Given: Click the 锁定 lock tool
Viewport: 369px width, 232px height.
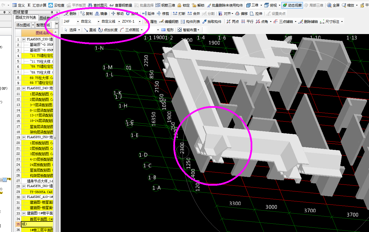Looking at the screenshot, I should coord(183,5).
